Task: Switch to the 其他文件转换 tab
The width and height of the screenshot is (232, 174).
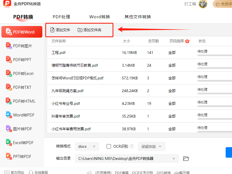Action: pos(138,17)
